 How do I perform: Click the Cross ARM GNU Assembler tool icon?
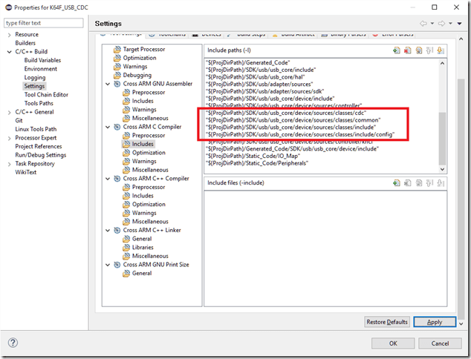pyautogui.click(x=117, y=84)
